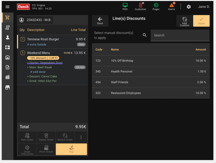Open the cash register sidebar icon
The height and width of the screenshot is (163, 216).
pyautogui.click(x=7, y=77)
